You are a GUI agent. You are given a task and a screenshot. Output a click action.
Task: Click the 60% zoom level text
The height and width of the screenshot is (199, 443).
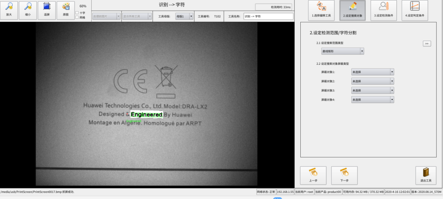83,6
